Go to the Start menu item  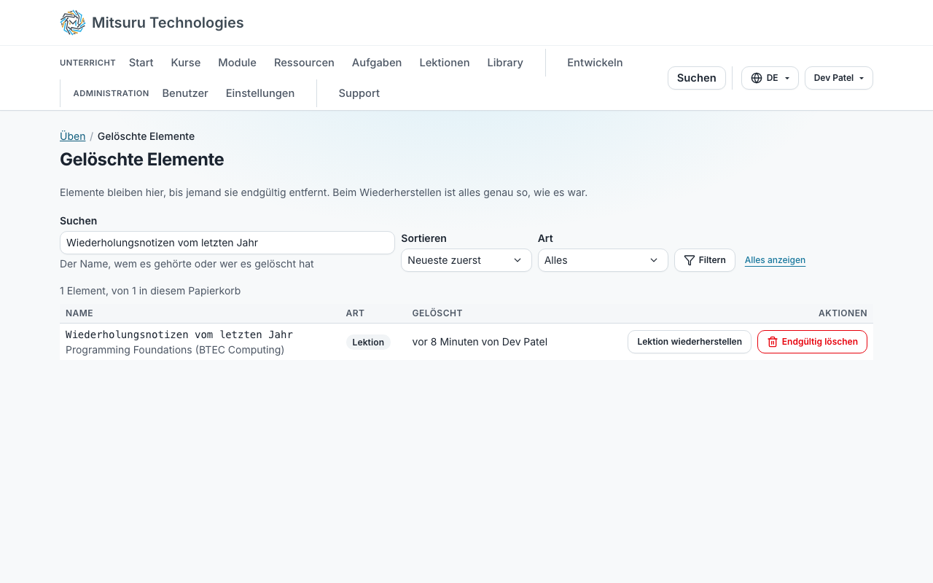click(141, 63)
